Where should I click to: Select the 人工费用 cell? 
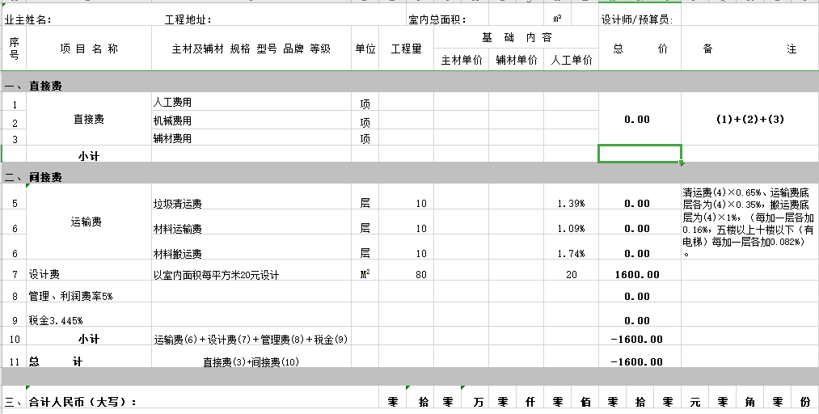[x=251, y=103]
